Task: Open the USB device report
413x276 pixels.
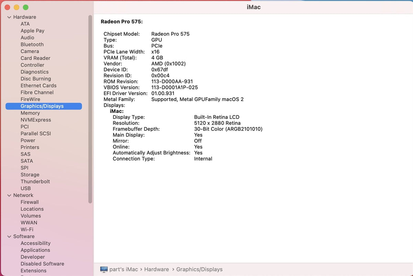Action: tap(25, 188)
